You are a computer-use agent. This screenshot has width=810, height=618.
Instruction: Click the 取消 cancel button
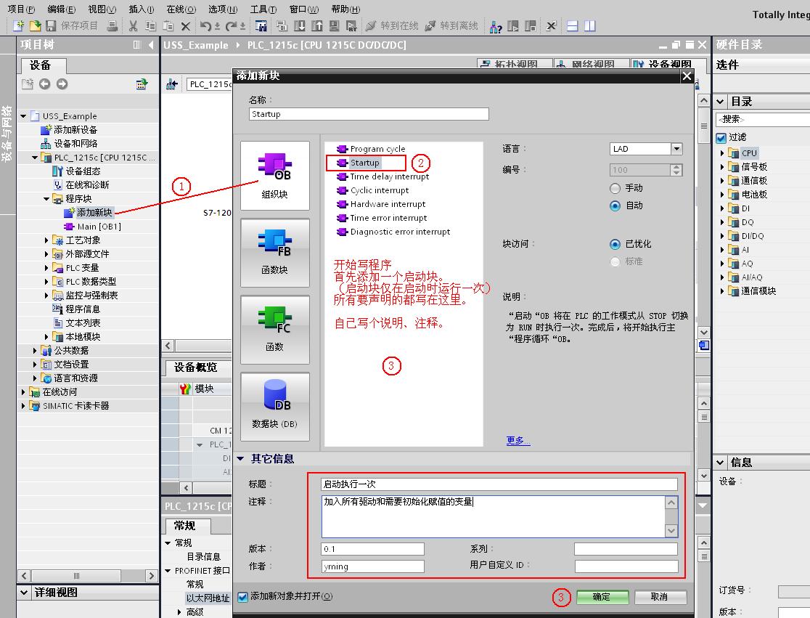click(660, 597)
